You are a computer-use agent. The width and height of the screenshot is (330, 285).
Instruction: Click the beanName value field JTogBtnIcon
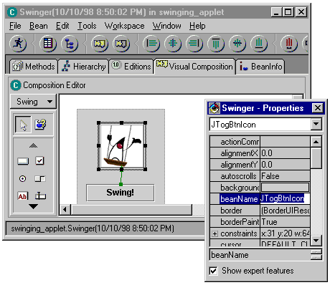click(x=285, y=198)
